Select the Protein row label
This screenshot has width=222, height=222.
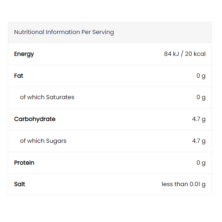click(x=24, y=163)
